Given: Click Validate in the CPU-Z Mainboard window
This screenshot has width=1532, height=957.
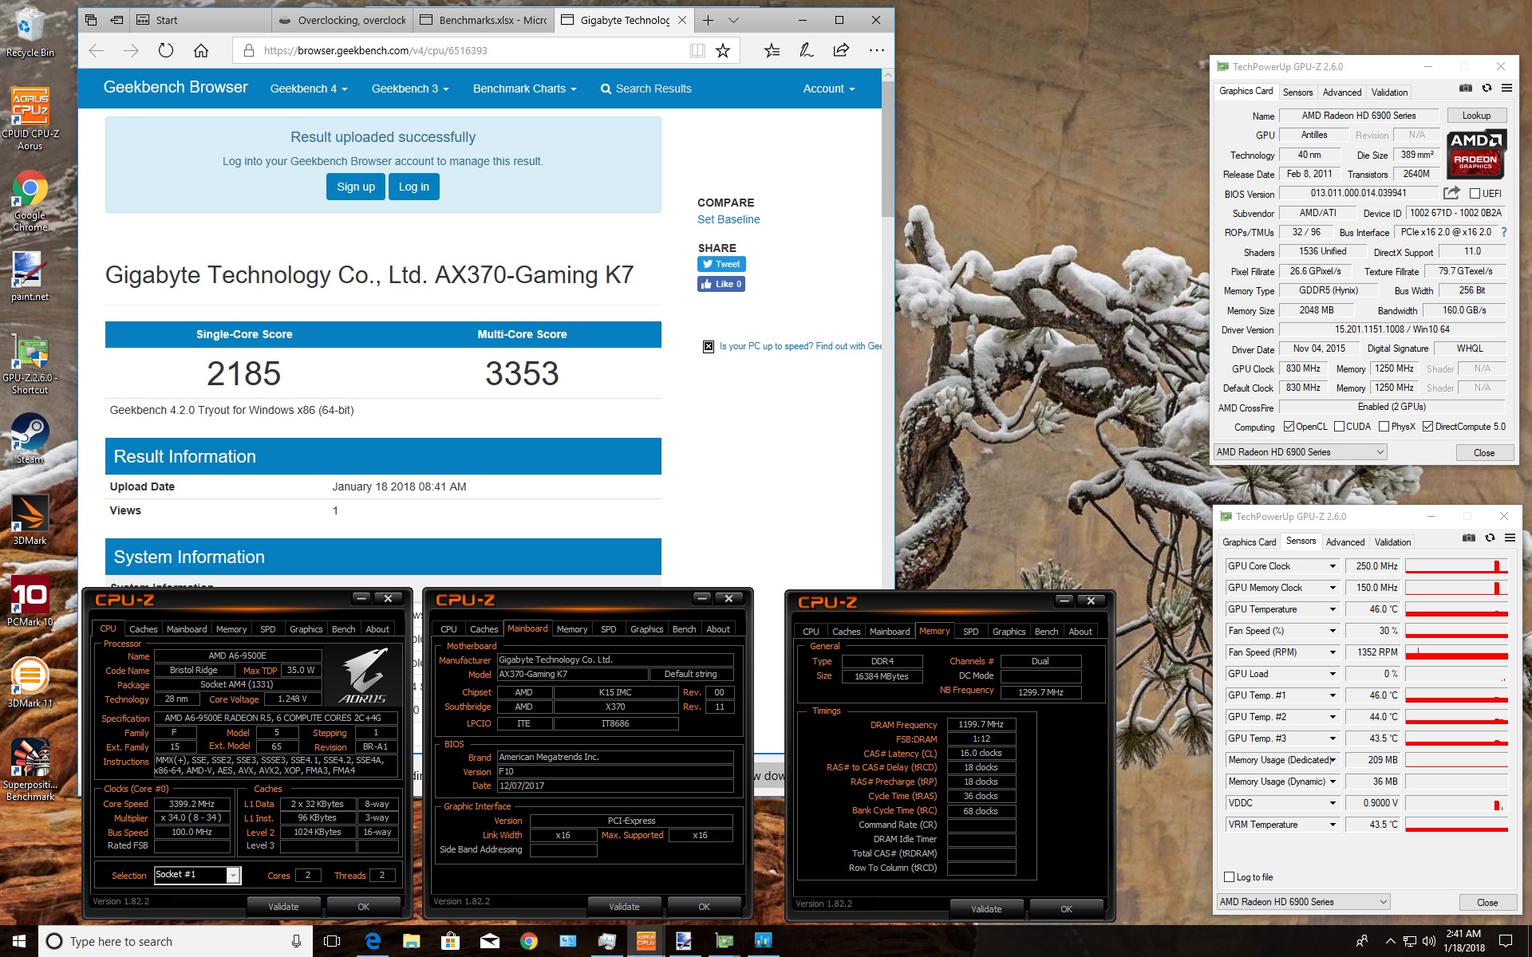Looking at the screenshot, I should (624, 907).
